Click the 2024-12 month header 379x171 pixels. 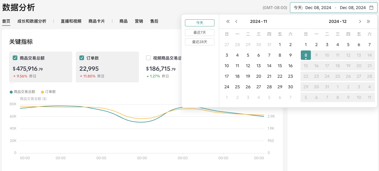click(337, 21)
